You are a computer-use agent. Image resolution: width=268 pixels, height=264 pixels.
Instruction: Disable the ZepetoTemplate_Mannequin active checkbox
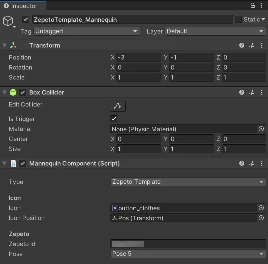[26, 19]
